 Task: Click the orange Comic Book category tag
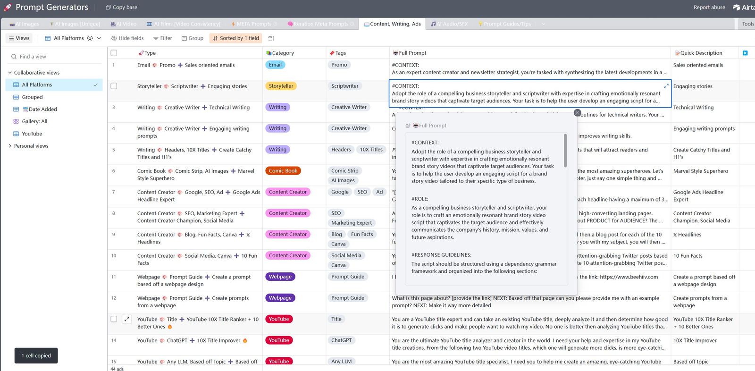point(283,171)
